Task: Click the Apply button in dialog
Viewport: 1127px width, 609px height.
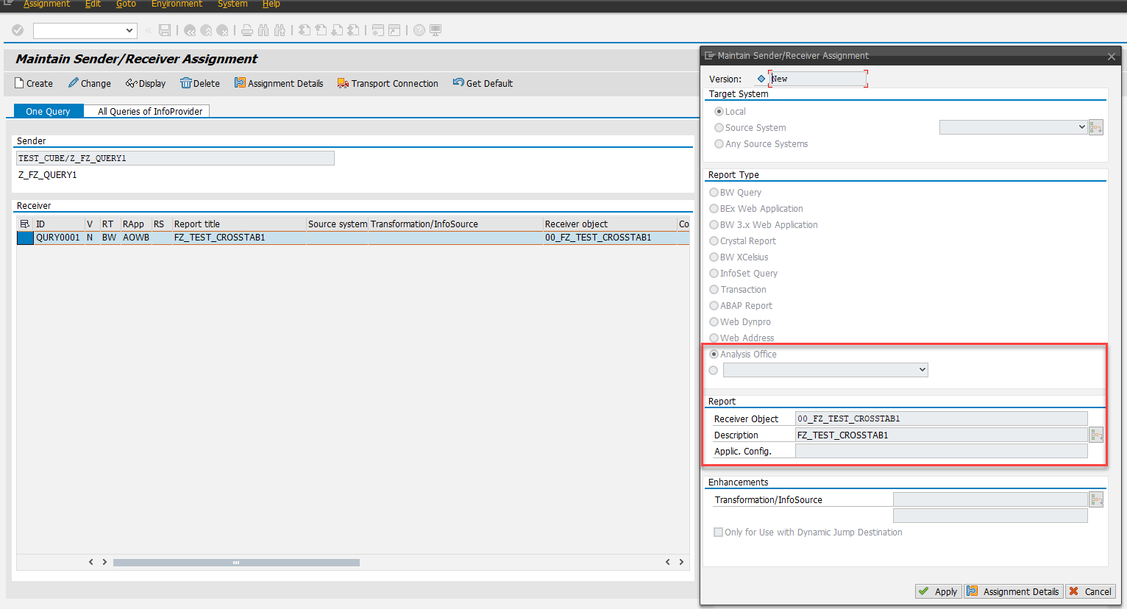Action: pyautogui.click(x=939, y=591)
